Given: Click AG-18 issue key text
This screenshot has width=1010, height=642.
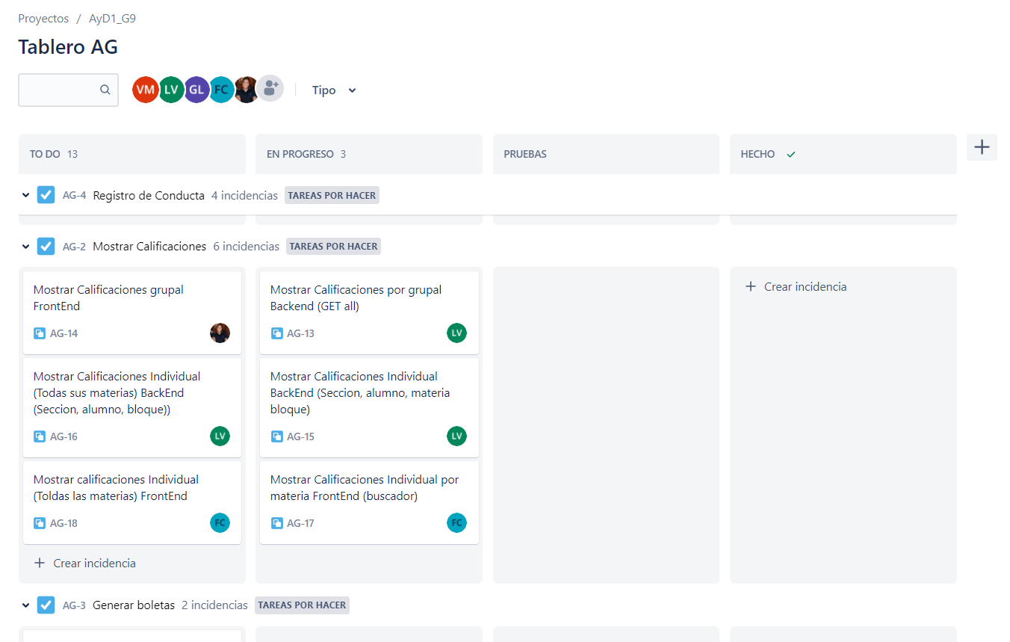Looking at the screenshot, I should coord(63,524).
